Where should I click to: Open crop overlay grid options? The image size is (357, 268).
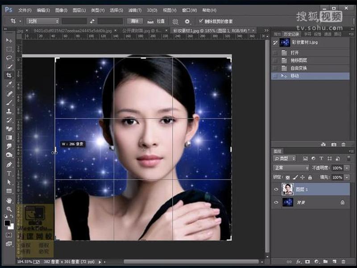175,21
